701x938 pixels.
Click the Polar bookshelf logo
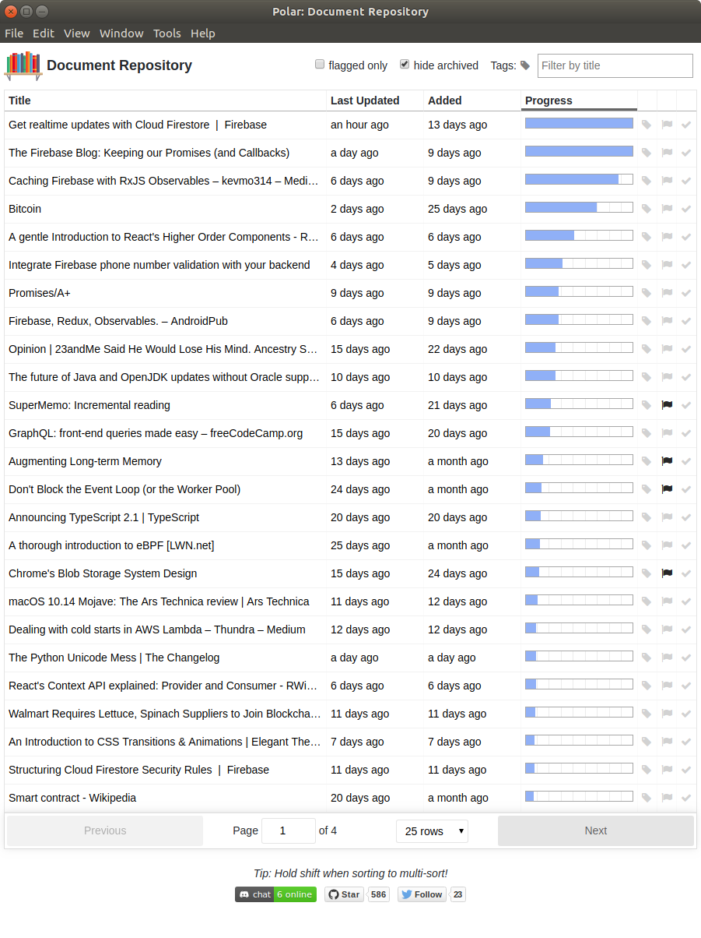pos(23,65)
